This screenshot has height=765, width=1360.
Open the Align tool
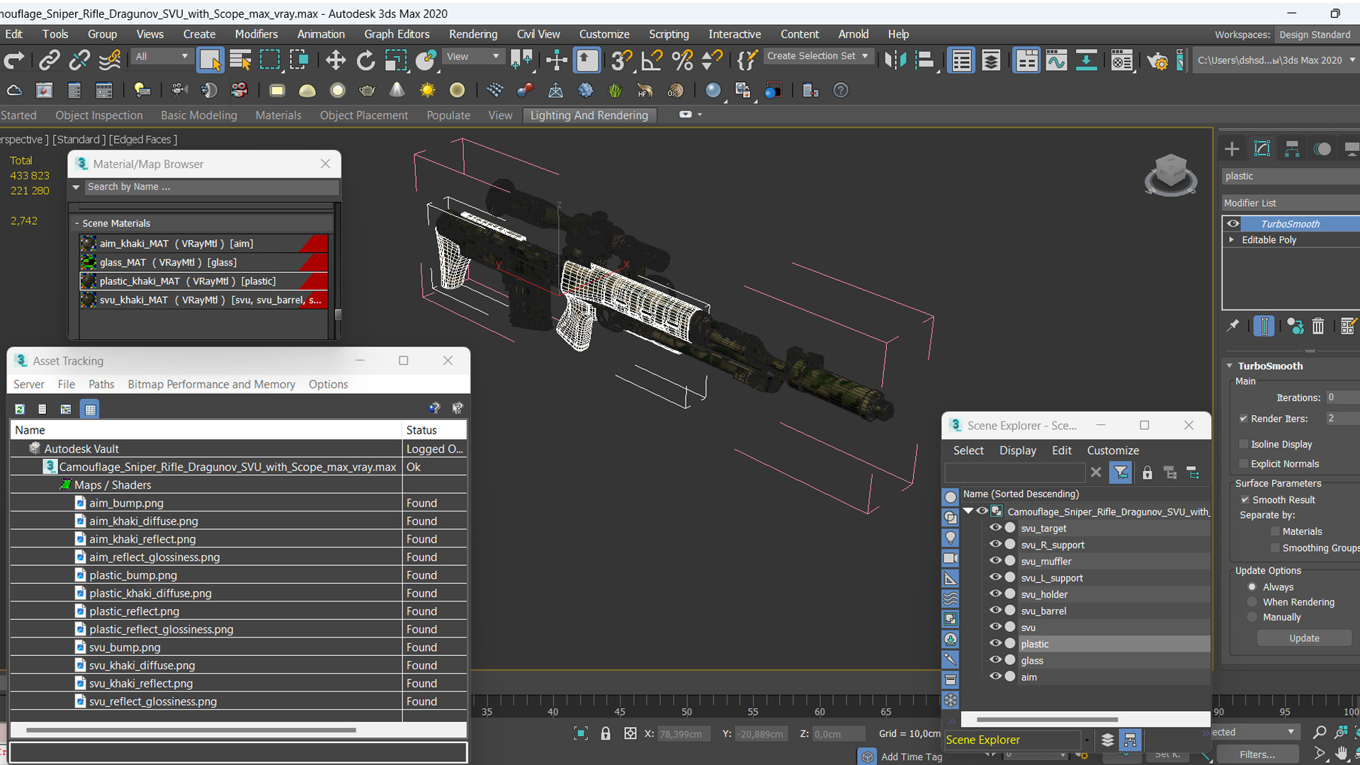[x=925, y=60]
